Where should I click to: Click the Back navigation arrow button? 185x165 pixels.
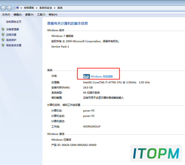(3, 8)
